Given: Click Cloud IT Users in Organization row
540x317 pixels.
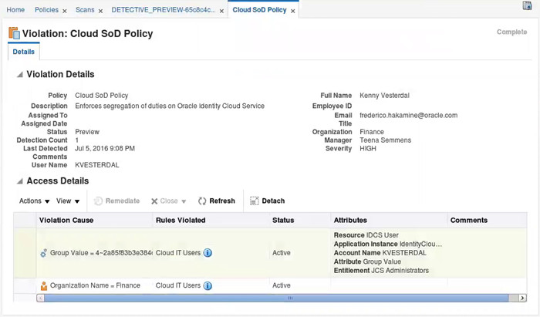Looking at the screenshot, I should click(x=178, y=285).
